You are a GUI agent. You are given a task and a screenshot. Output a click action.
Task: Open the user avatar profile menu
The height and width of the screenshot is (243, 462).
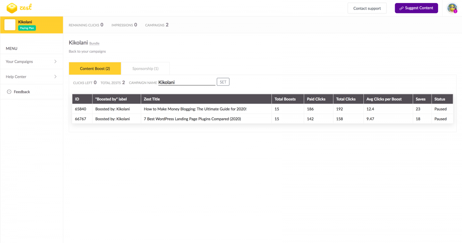point(452,8)
